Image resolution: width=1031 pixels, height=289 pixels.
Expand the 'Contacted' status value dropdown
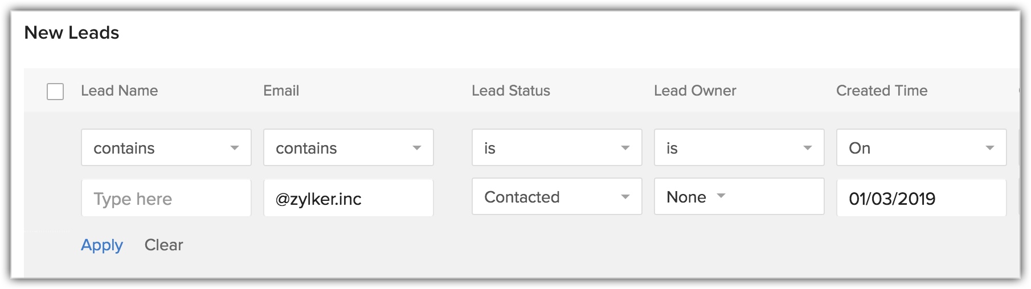click(557, 197)
